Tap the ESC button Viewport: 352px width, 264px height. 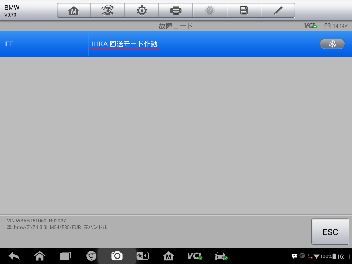(330, 232)
